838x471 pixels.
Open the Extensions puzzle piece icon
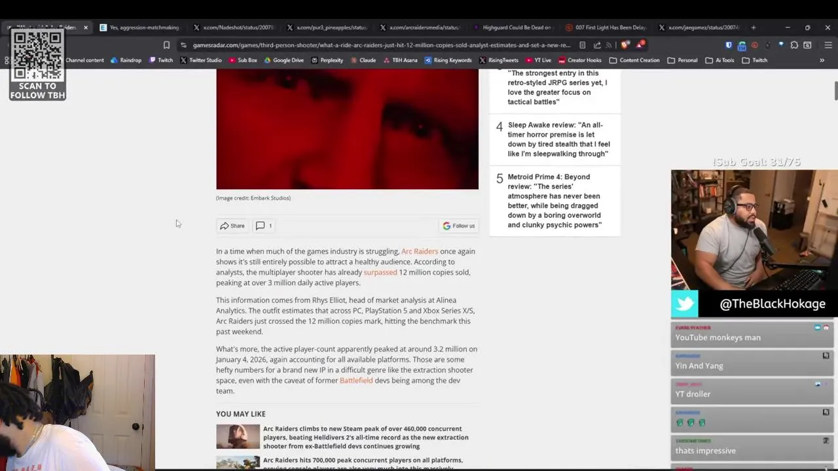click(794, 45)
